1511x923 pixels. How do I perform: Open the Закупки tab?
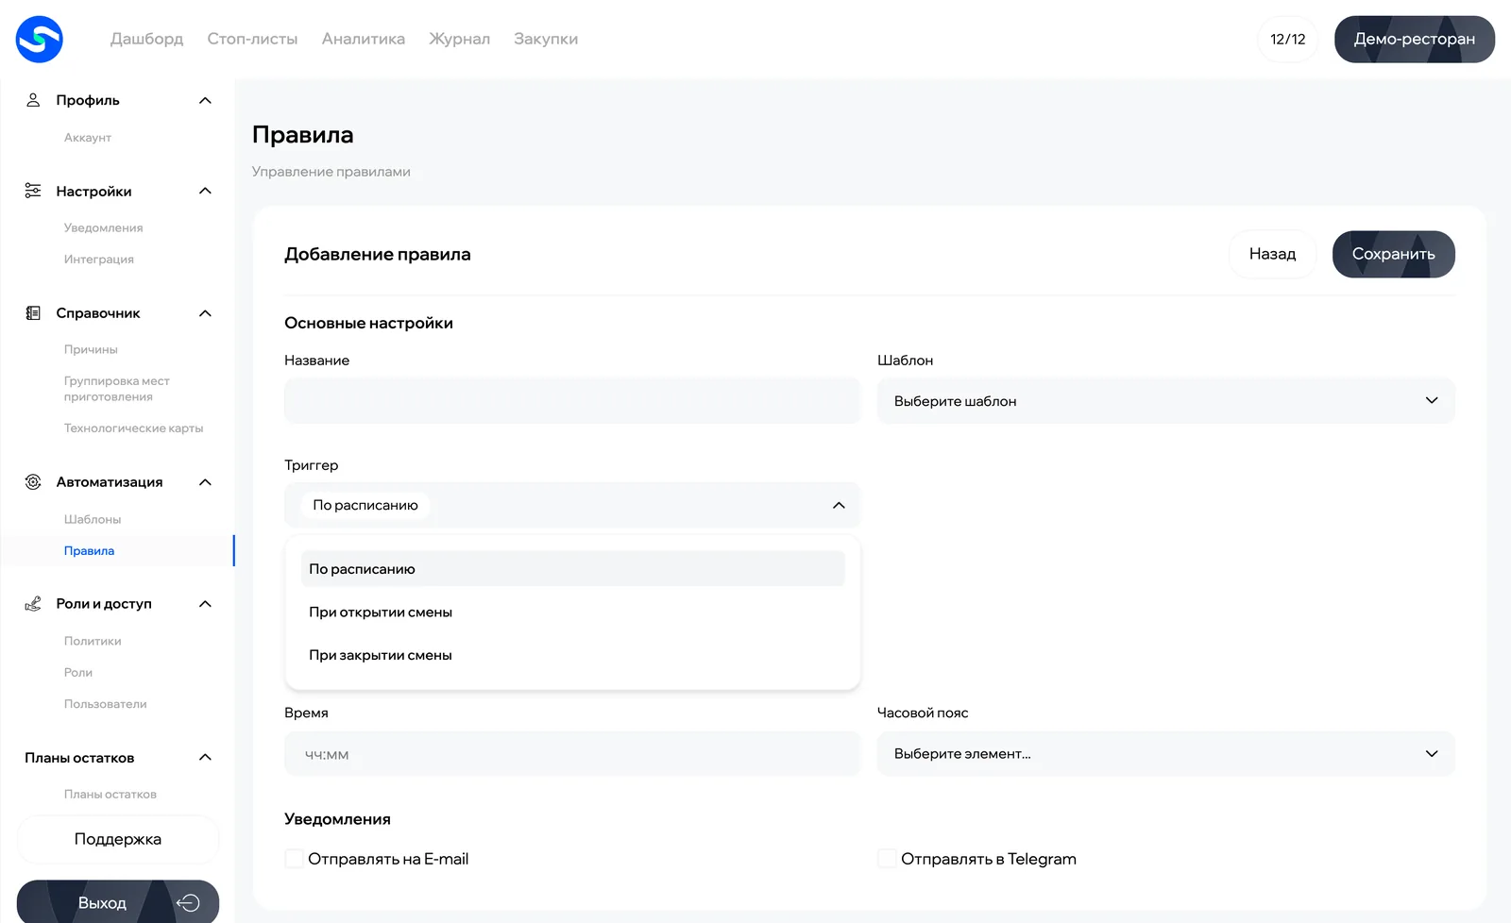click(546, 39)
